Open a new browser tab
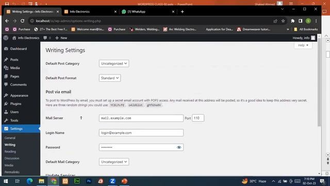This screenshot has width=330, height=186. pos(182,11)
